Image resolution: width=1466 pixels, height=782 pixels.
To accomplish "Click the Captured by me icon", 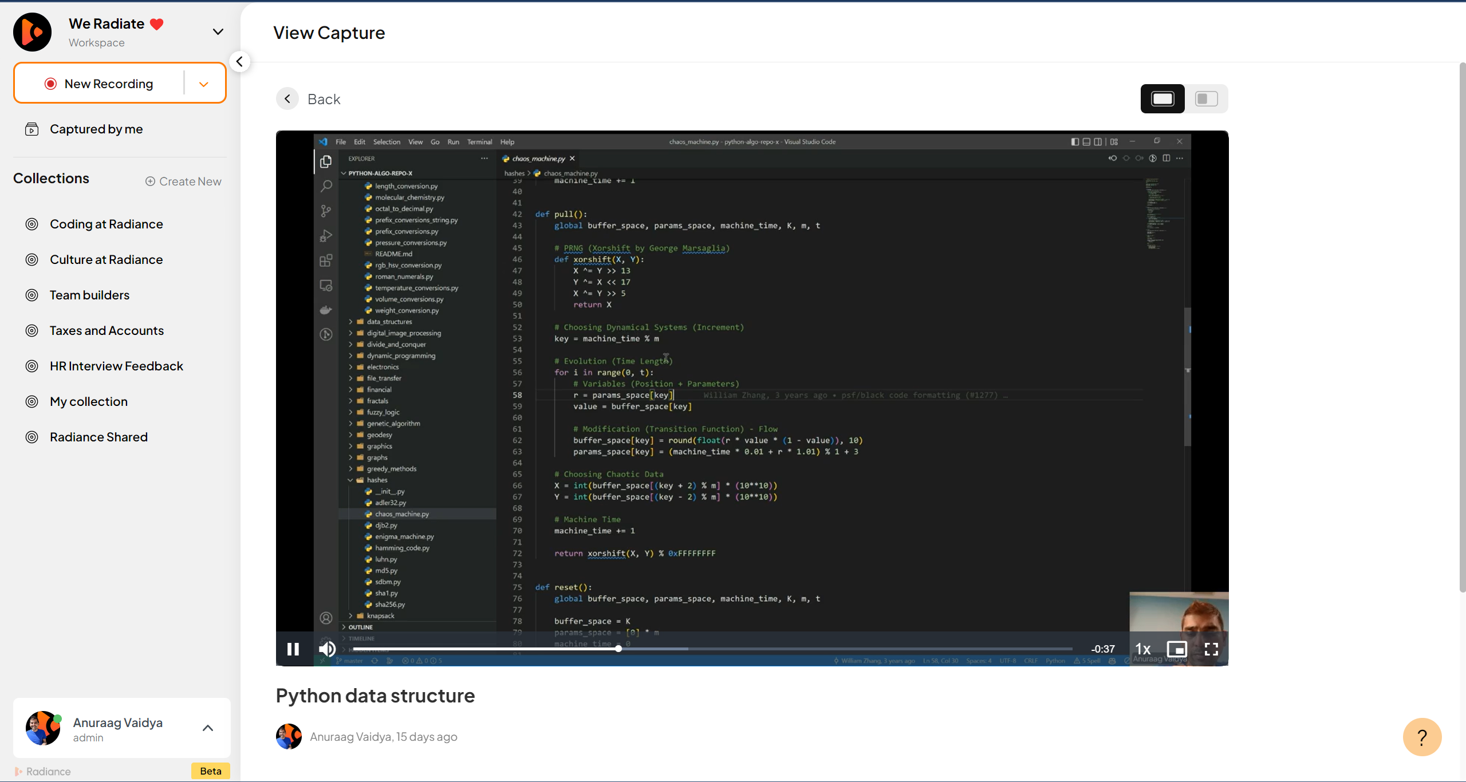I will (x=32, y=129).
